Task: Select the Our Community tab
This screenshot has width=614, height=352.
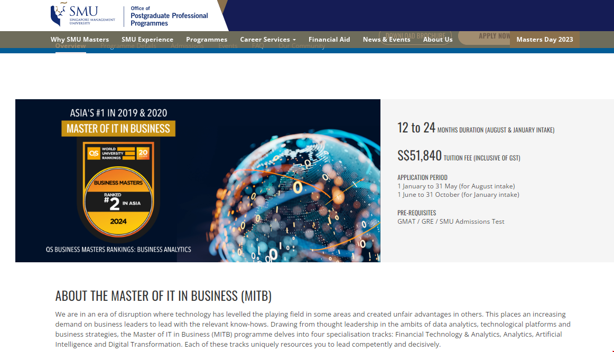Action: [x=302, y=46]
